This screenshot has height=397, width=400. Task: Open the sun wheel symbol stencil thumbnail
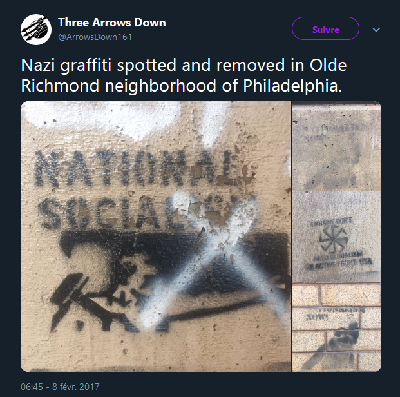(336, 237)
